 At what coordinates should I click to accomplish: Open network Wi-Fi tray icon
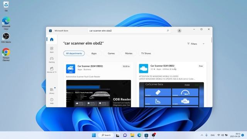point(219,135)
